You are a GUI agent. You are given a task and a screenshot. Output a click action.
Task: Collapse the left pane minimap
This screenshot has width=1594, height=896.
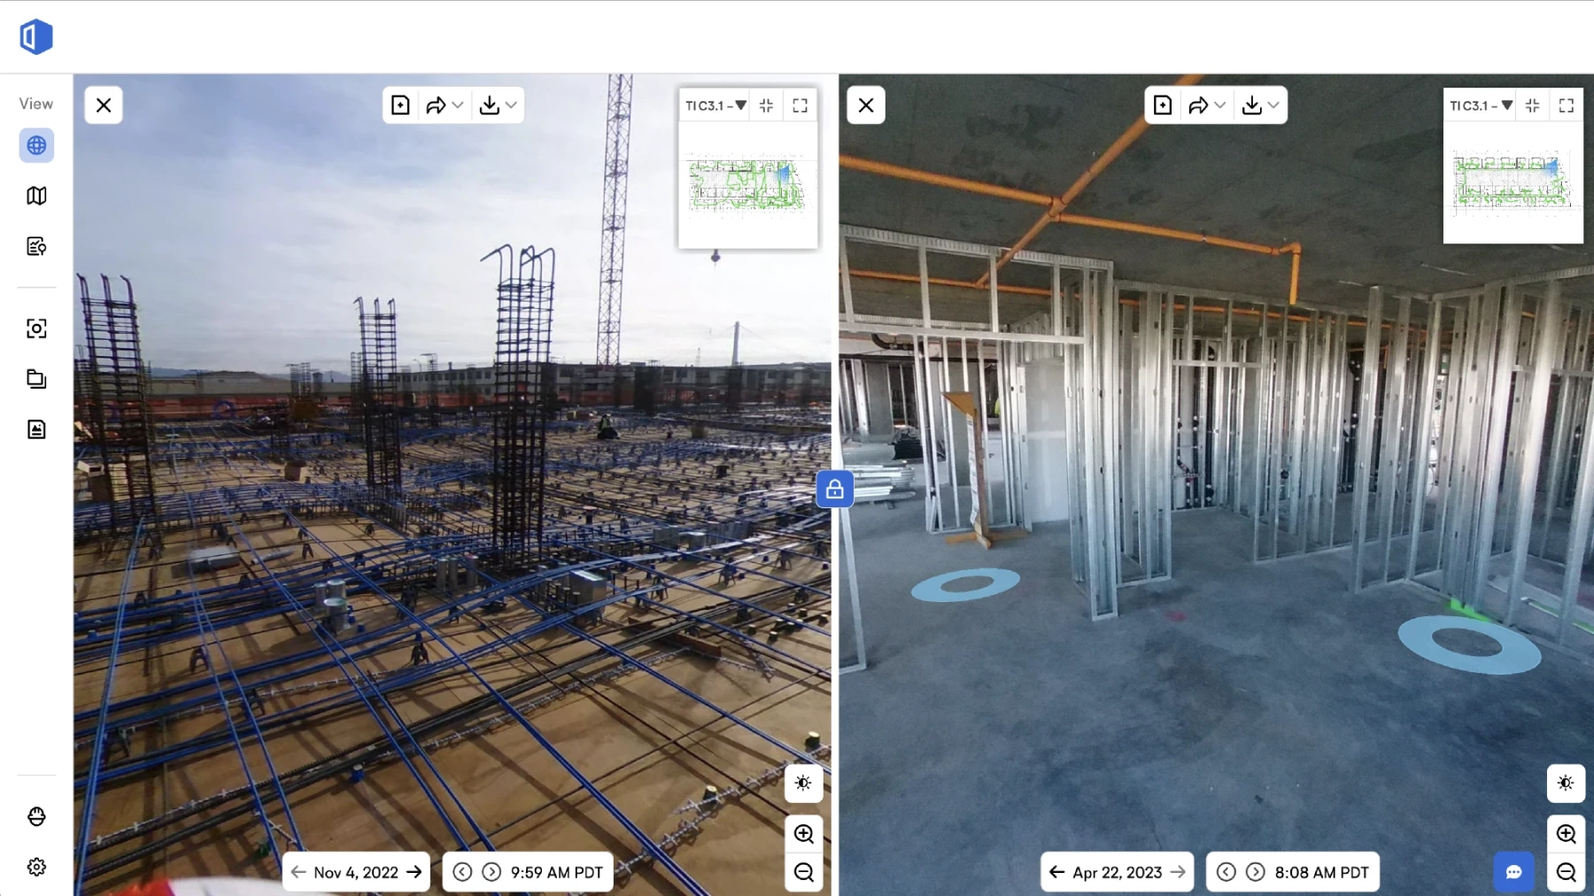767,105
